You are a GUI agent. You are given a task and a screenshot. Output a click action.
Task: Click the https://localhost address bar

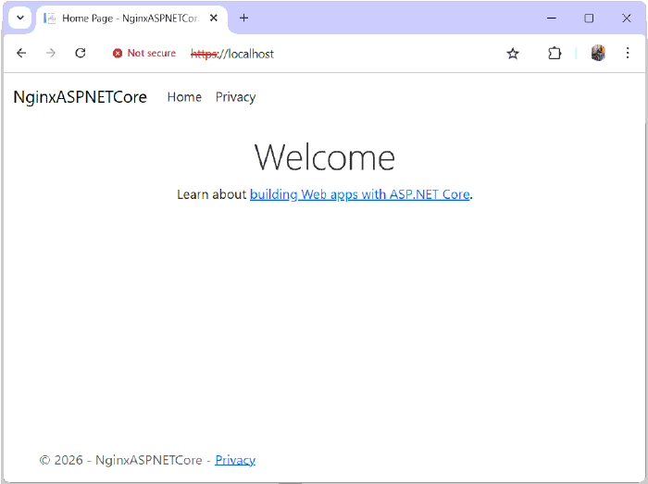coord(232,54)
